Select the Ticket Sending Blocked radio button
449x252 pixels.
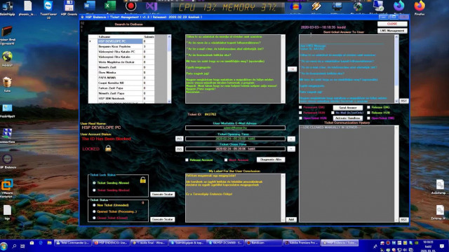(x=94, y=190)
